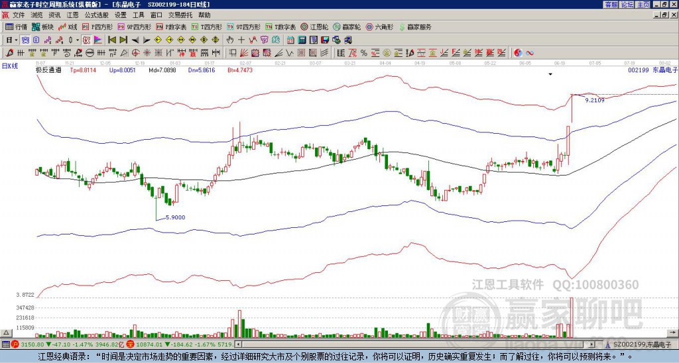Click the red floppy save icon

tap(325, 40)
